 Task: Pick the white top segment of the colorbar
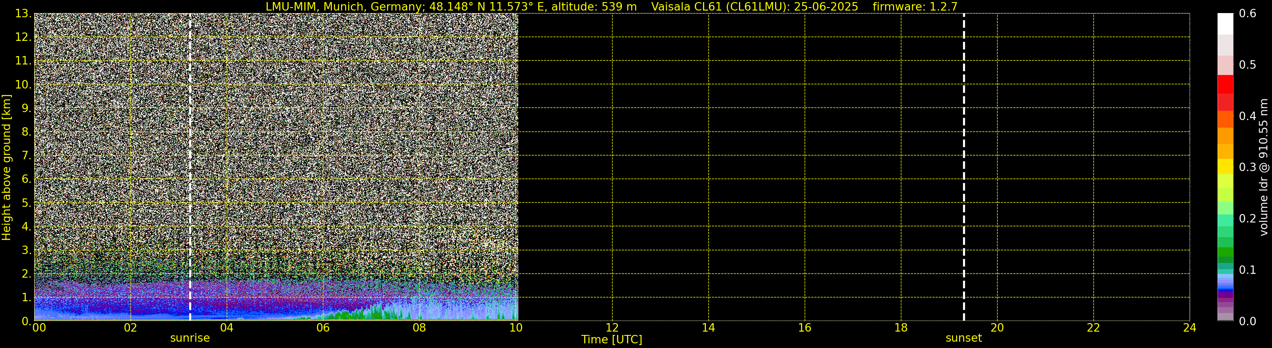1225,24
